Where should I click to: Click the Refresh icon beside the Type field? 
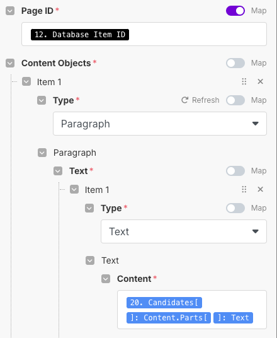point(184,100)
